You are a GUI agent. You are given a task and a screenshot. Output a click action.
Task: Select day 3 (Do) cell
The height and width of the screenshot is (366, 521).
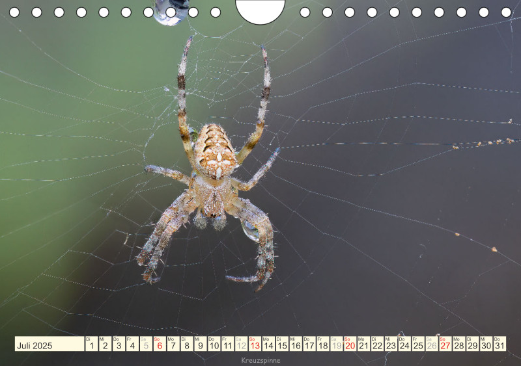tap(119, 344)
